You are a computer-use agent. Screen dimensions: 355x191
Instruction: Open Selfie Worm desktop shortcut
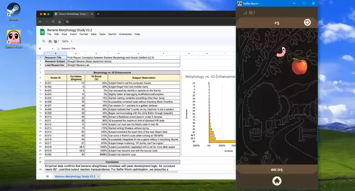tap(14, 39)
